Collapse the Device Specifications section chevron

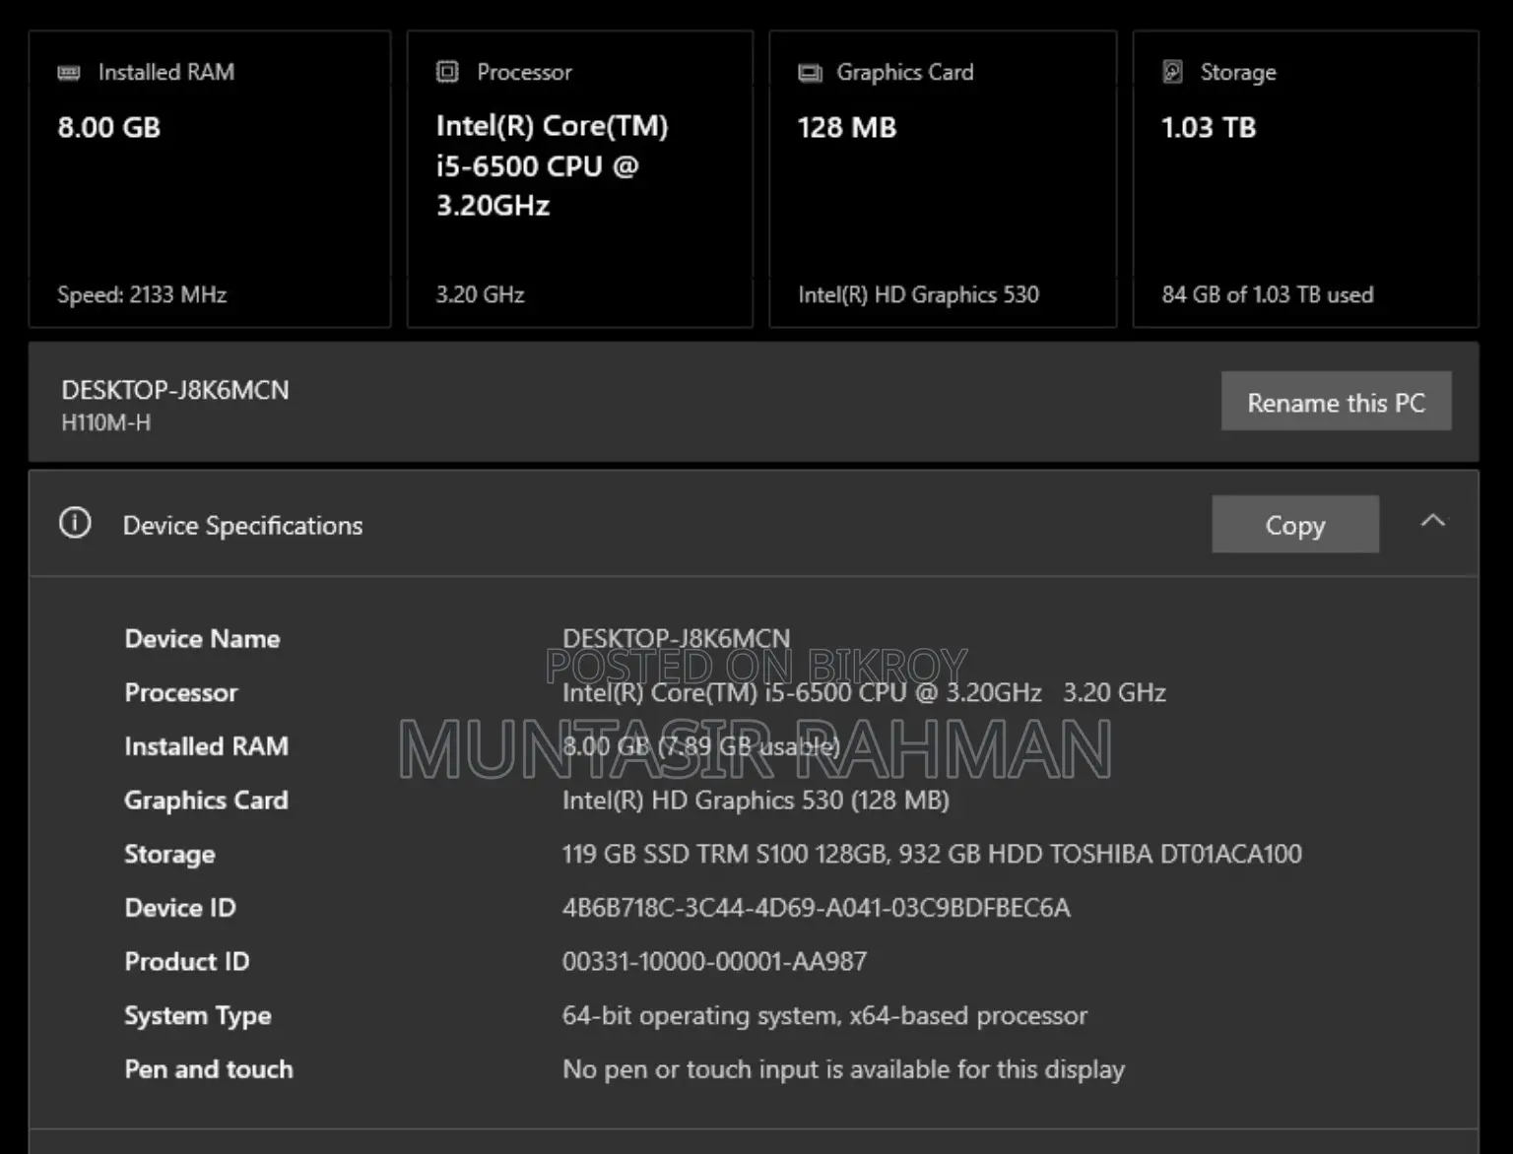(x=1433, y=521)
